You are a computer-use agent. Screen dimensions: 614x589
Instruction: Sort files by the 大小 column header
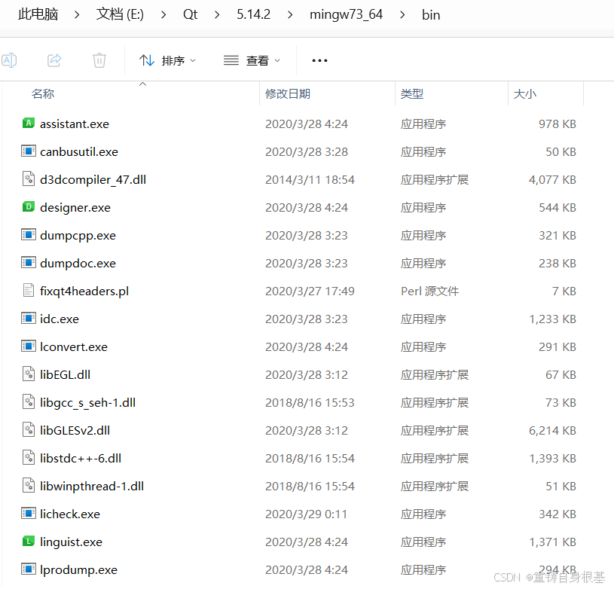(526, 93)
